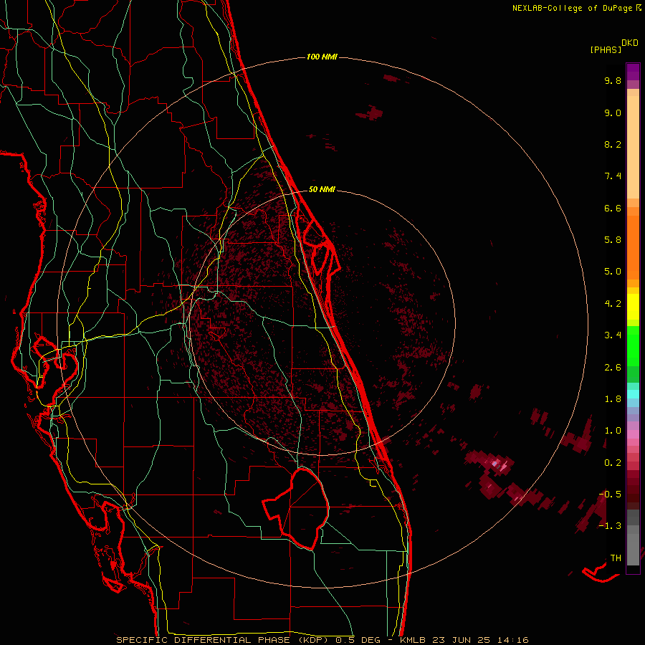Click the -1.3 legend value
This screenshot has width=645, height=645.
[x=610, y=527]
